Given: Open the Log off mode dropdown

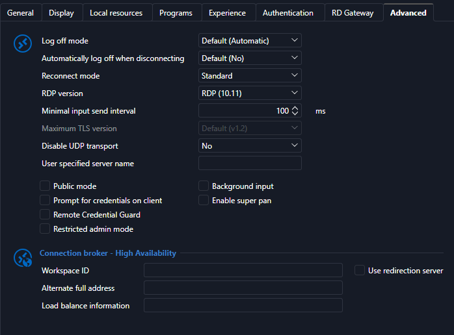Looking at the screenshot, I should coord(250,40).
